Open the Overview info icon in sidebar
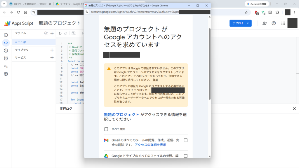The height and width of the screenshot is (168, 299). coord(6,35)
